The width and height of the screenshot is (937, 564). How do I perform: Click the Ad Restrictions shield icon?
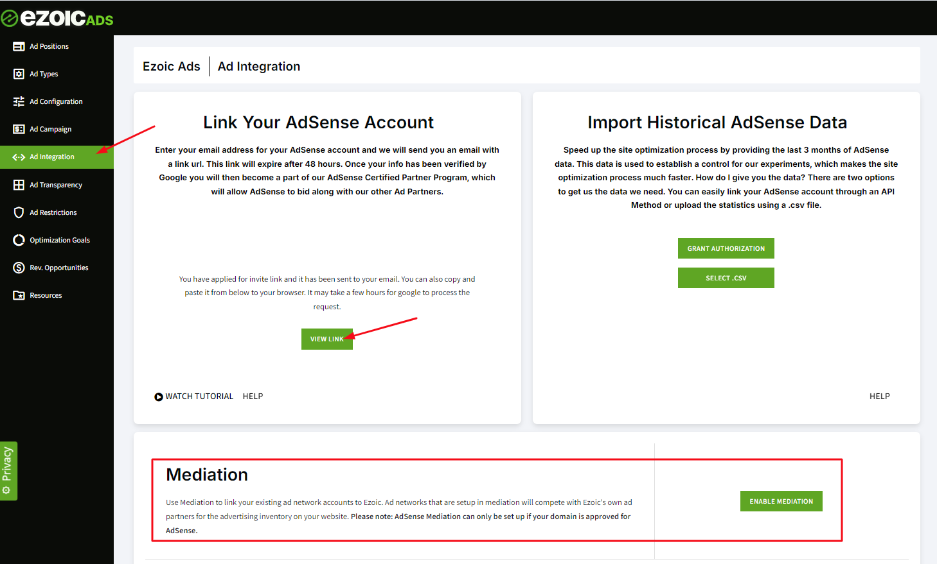[19, 212]
